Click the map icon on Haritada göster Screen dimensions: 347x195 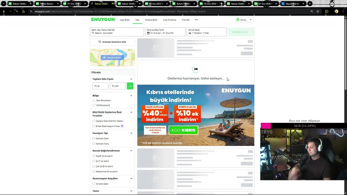104,57
